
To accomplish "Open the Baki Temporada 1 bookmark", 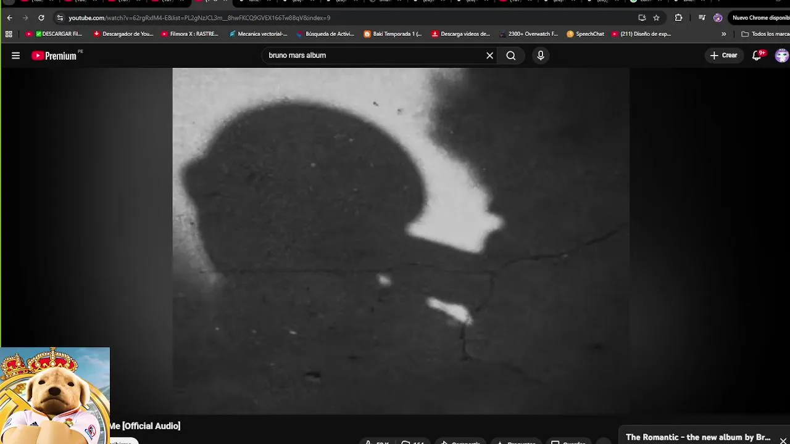I will point(393,34).
